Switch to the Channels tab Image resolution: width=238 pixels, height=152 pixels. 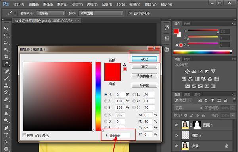(187, 94)
